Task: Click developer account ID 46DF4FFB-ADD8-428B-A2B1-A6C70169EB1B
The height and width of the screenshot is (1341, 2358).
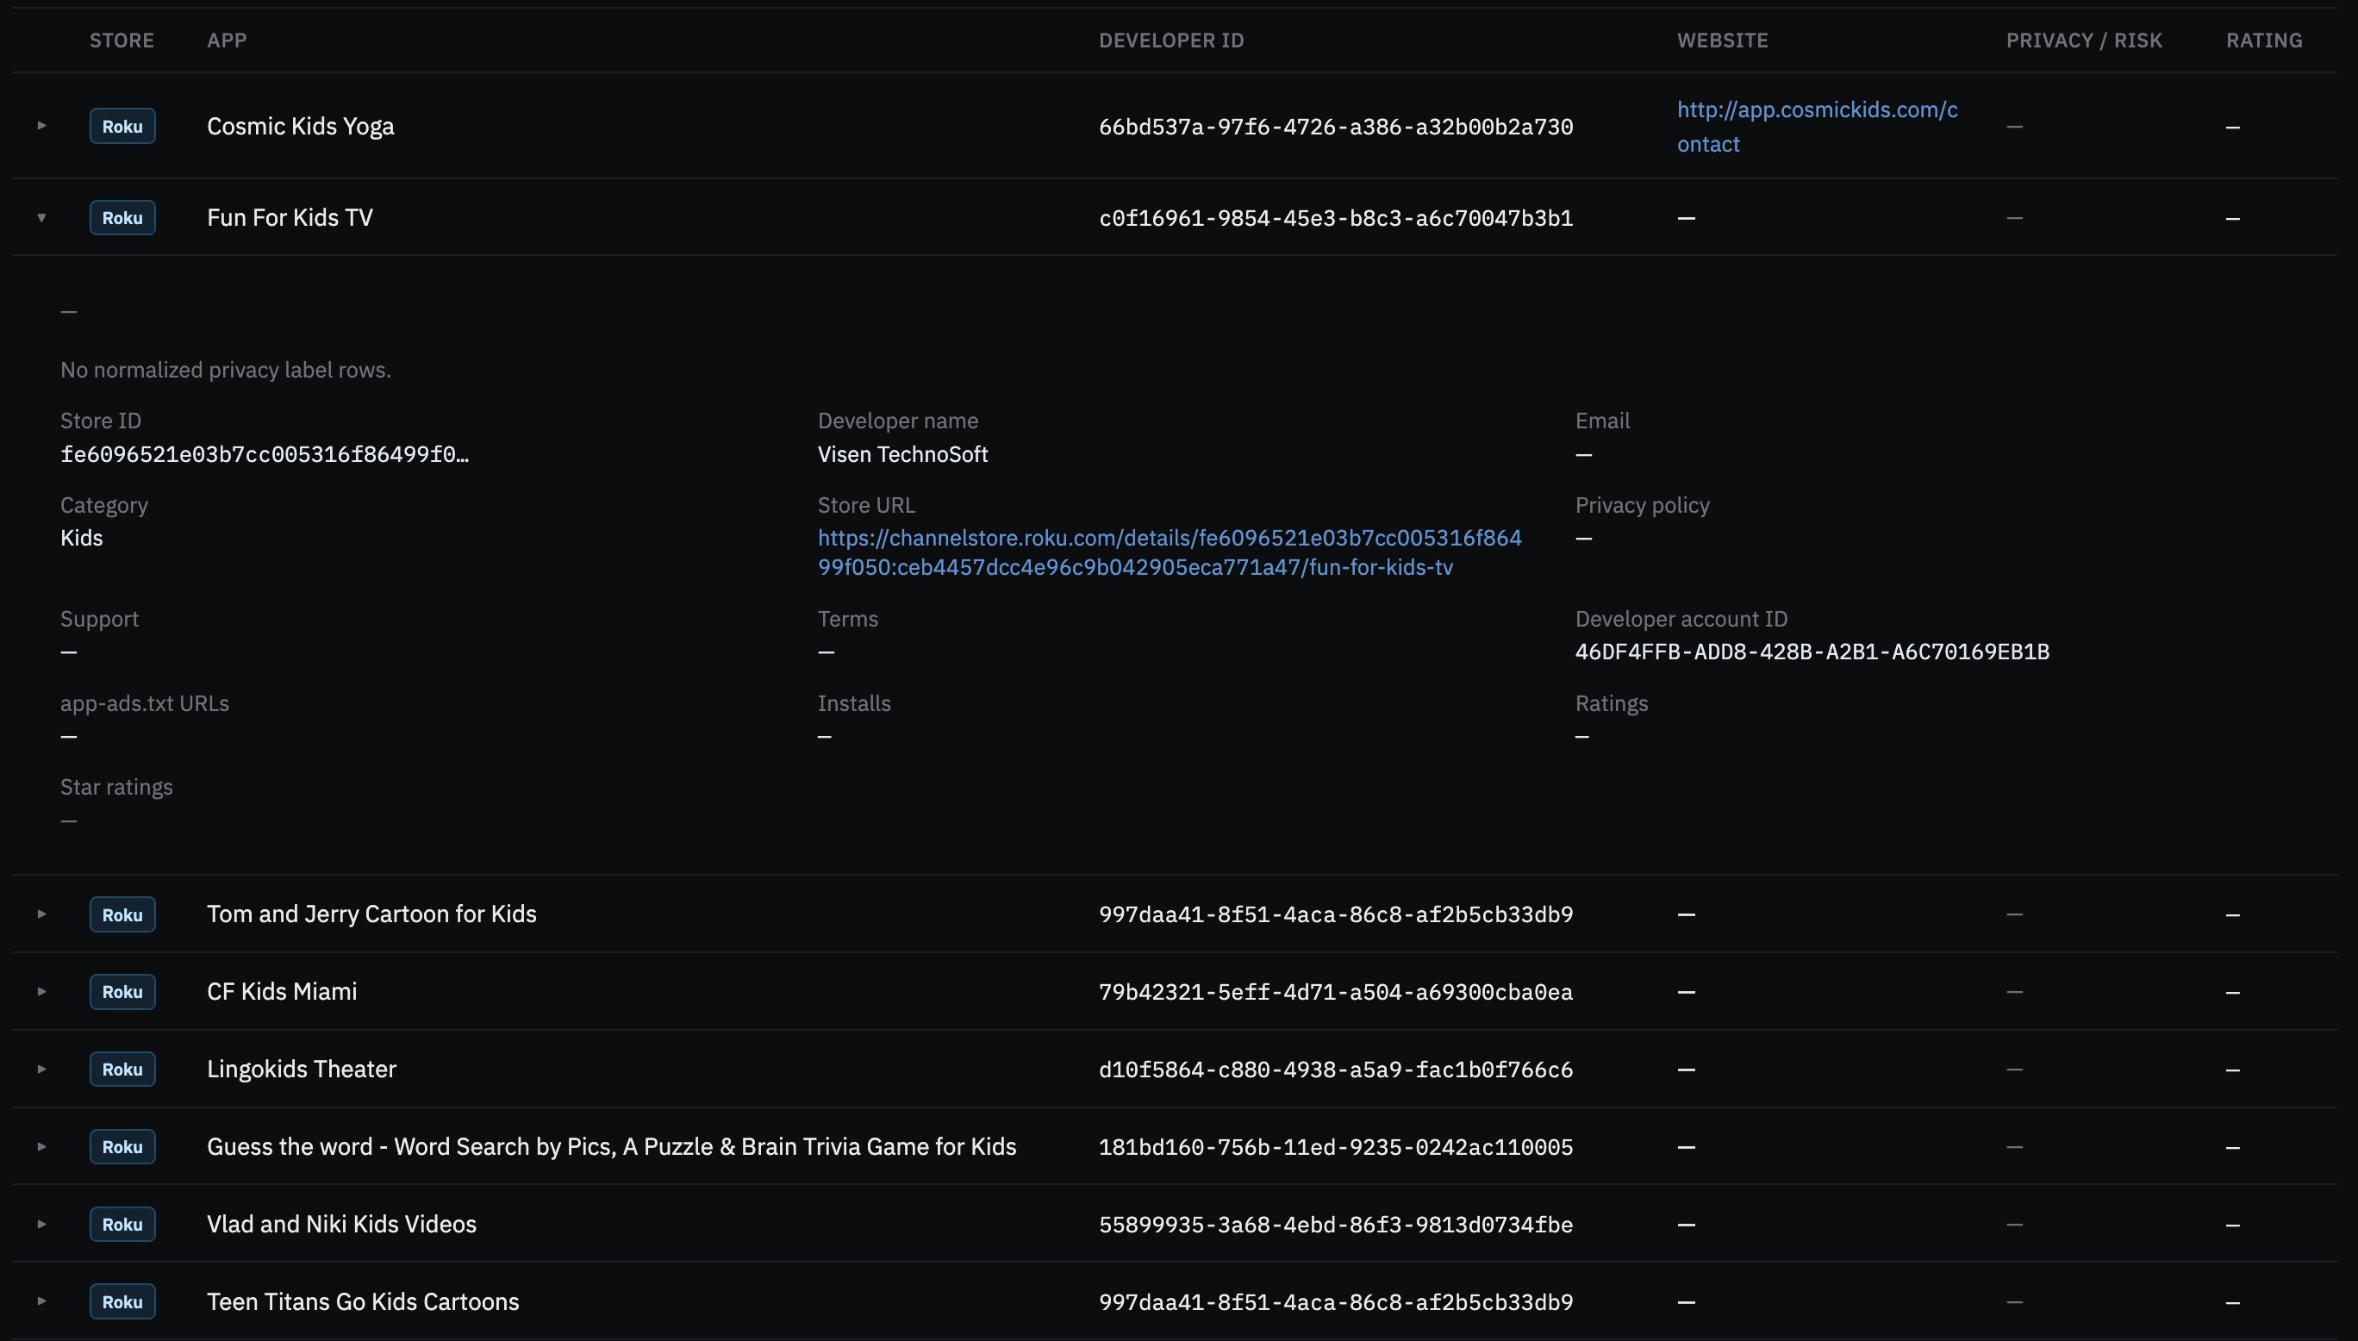Action: [x=1812, y=652]
